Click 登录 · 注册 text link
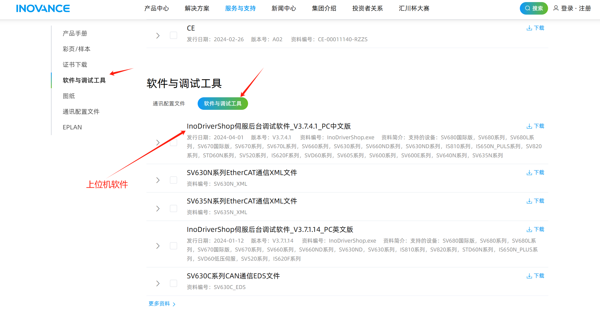This screenshot has height=325, width=600. pos(576,9)
